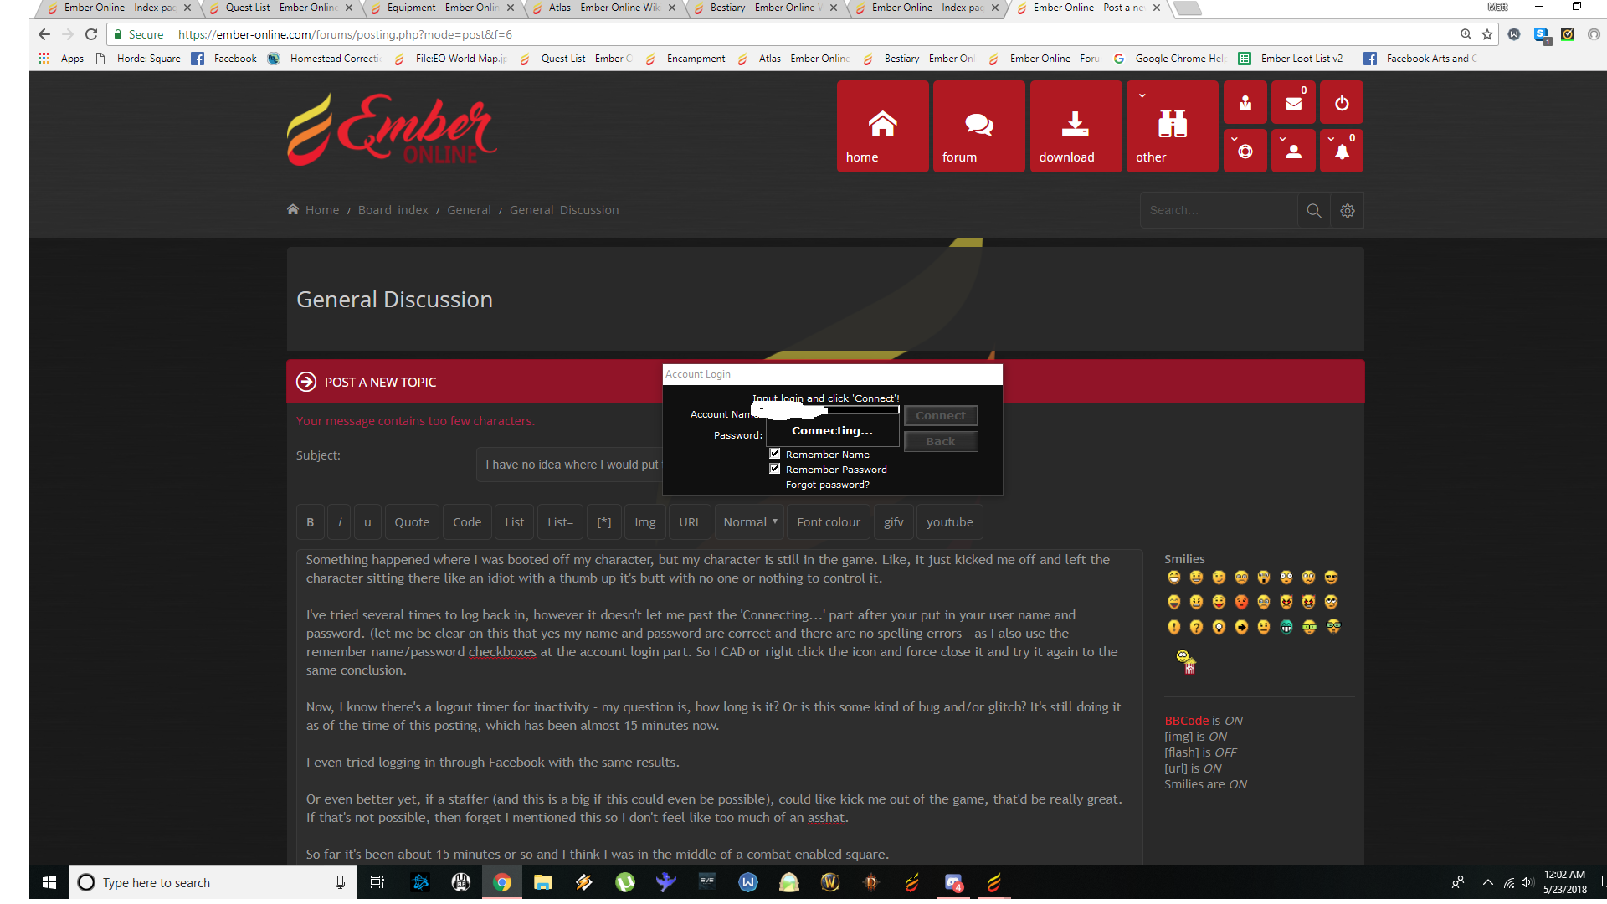The image size is (1607, 904).
Task: Click the General Discussion breadcrumb link
Action: coord(563,210)
